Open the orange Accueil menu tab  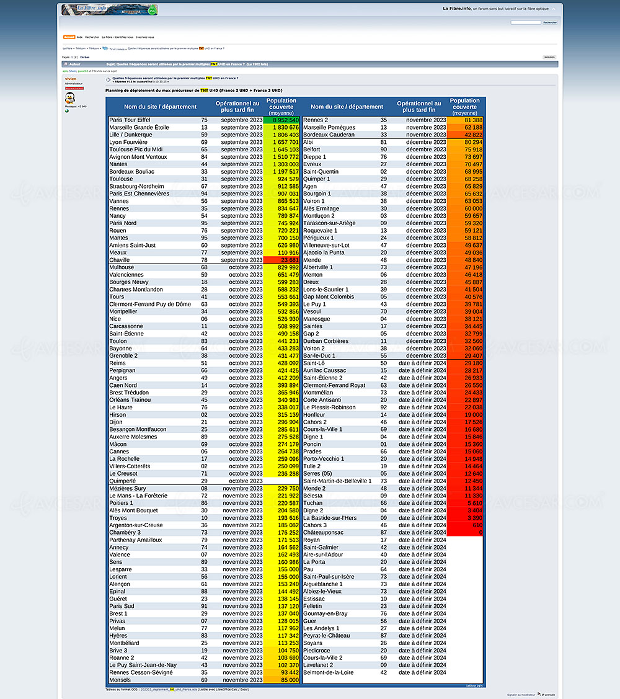69,37
